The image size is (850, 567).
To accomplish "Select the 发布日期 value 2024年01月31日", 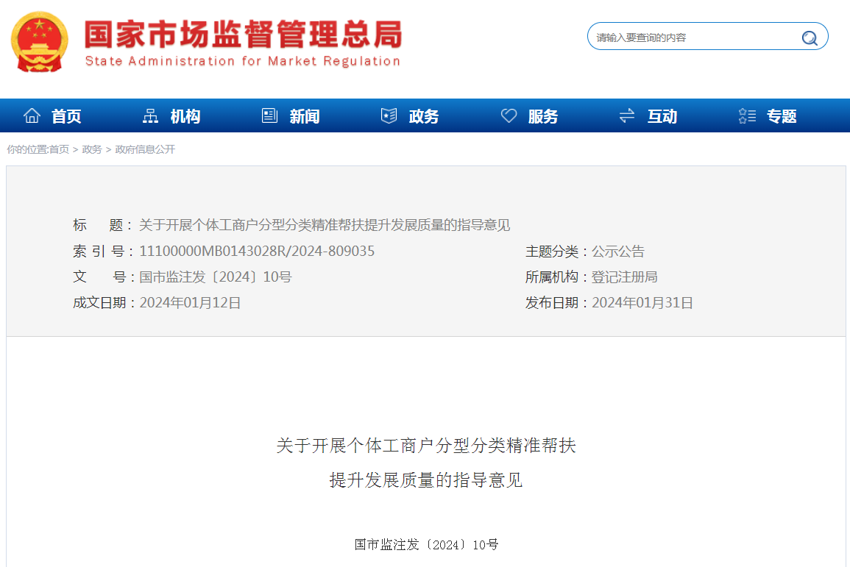I will (642, 303).
